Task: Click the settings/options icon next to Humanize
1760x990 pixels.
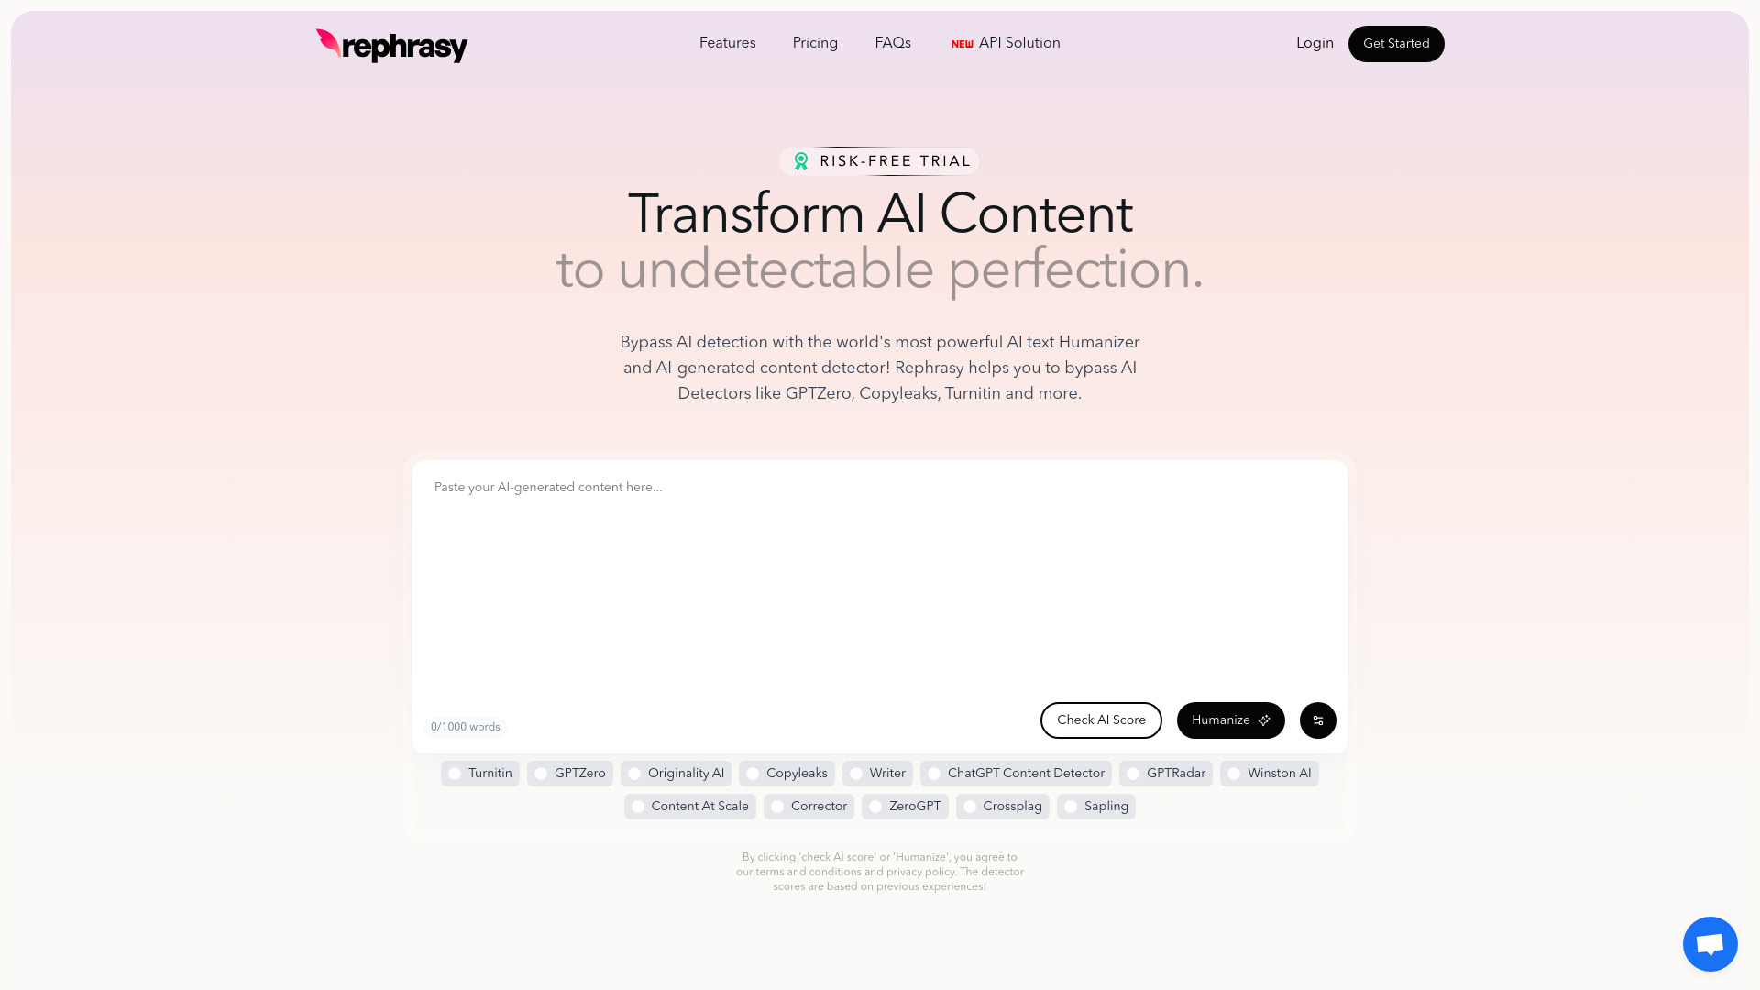Action: 1317,720
